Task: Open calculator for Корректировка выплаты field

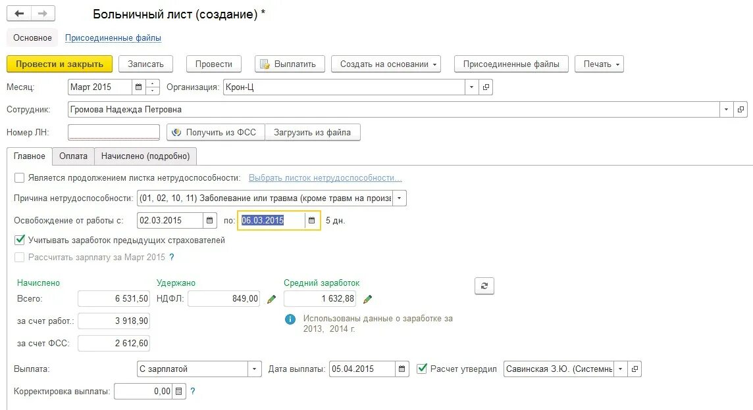Action: [x=178, y=392]
